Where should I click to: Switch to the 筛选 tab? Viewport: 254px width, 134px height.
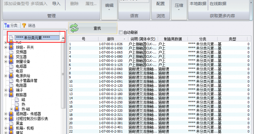coord(29,25)
